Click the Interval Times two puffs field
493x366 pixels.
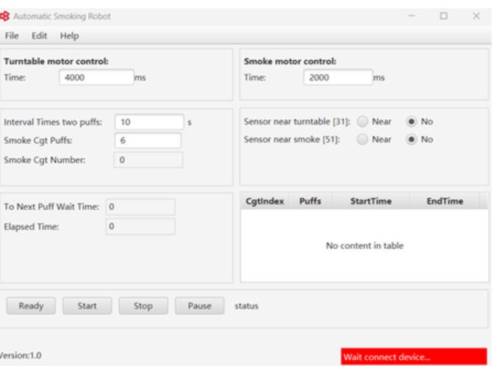[149, 122]
